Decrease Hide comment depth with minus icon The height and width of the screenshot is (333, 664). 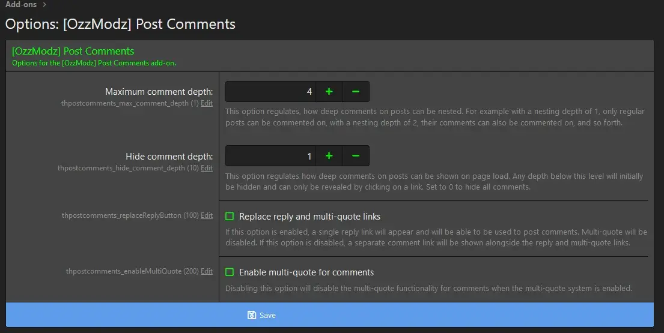355,156
